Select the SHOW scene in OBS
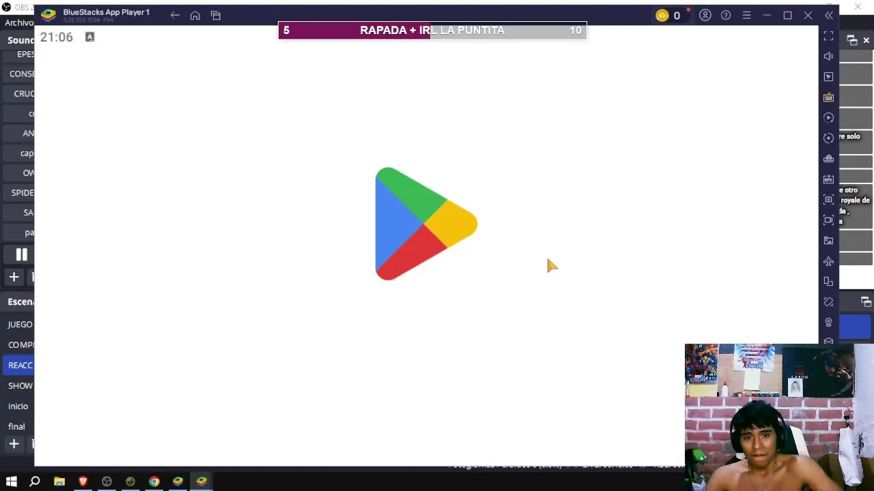The image size is (874, 491). point(20,386)
